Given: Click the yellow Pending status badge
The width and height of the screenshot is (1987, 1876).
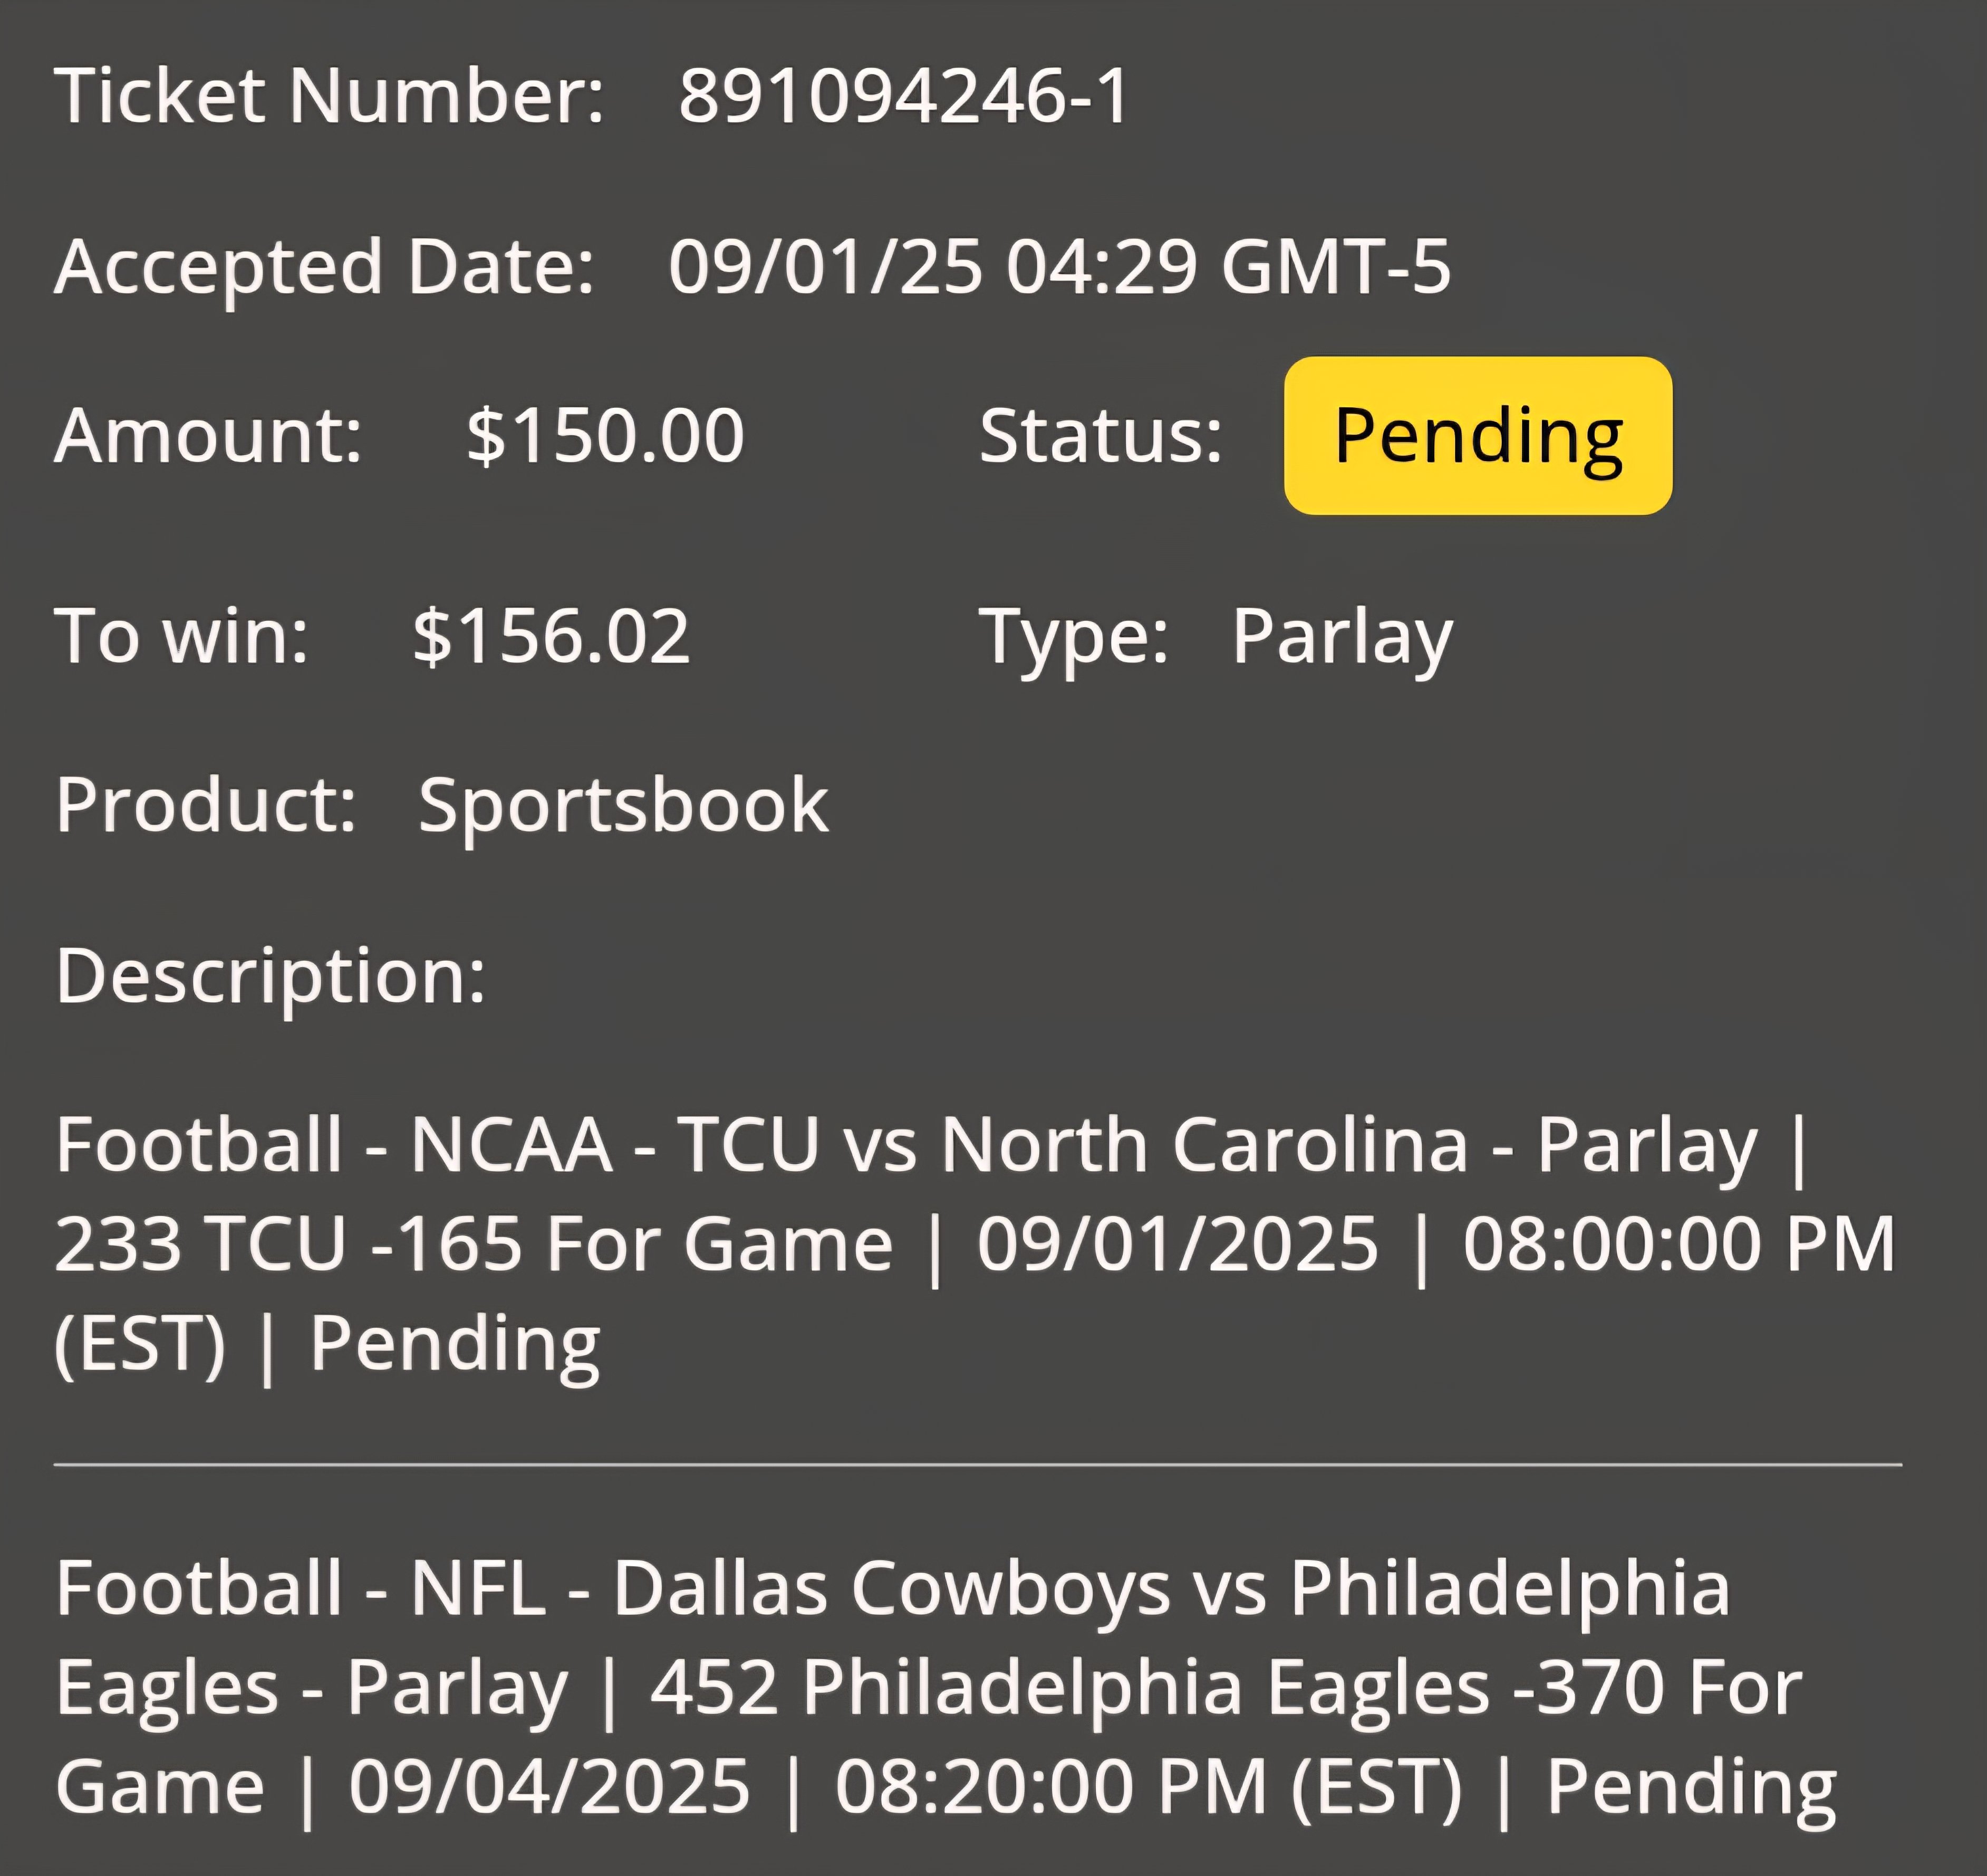Looking at the screenshot, I should coord(1477,436).
